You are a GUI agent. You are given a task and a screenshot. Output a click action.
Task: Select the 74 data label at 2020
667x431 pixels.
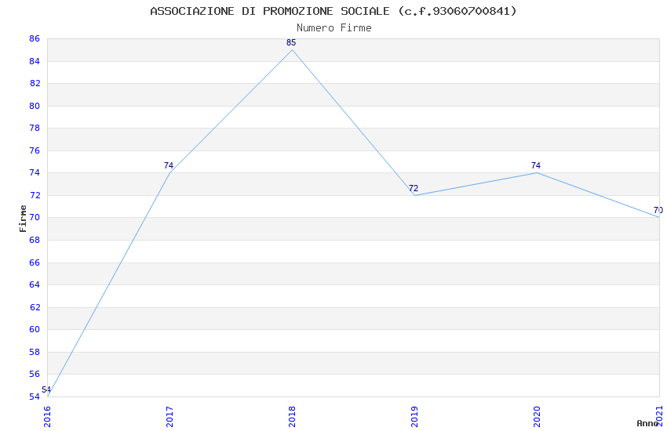(535, 165)
